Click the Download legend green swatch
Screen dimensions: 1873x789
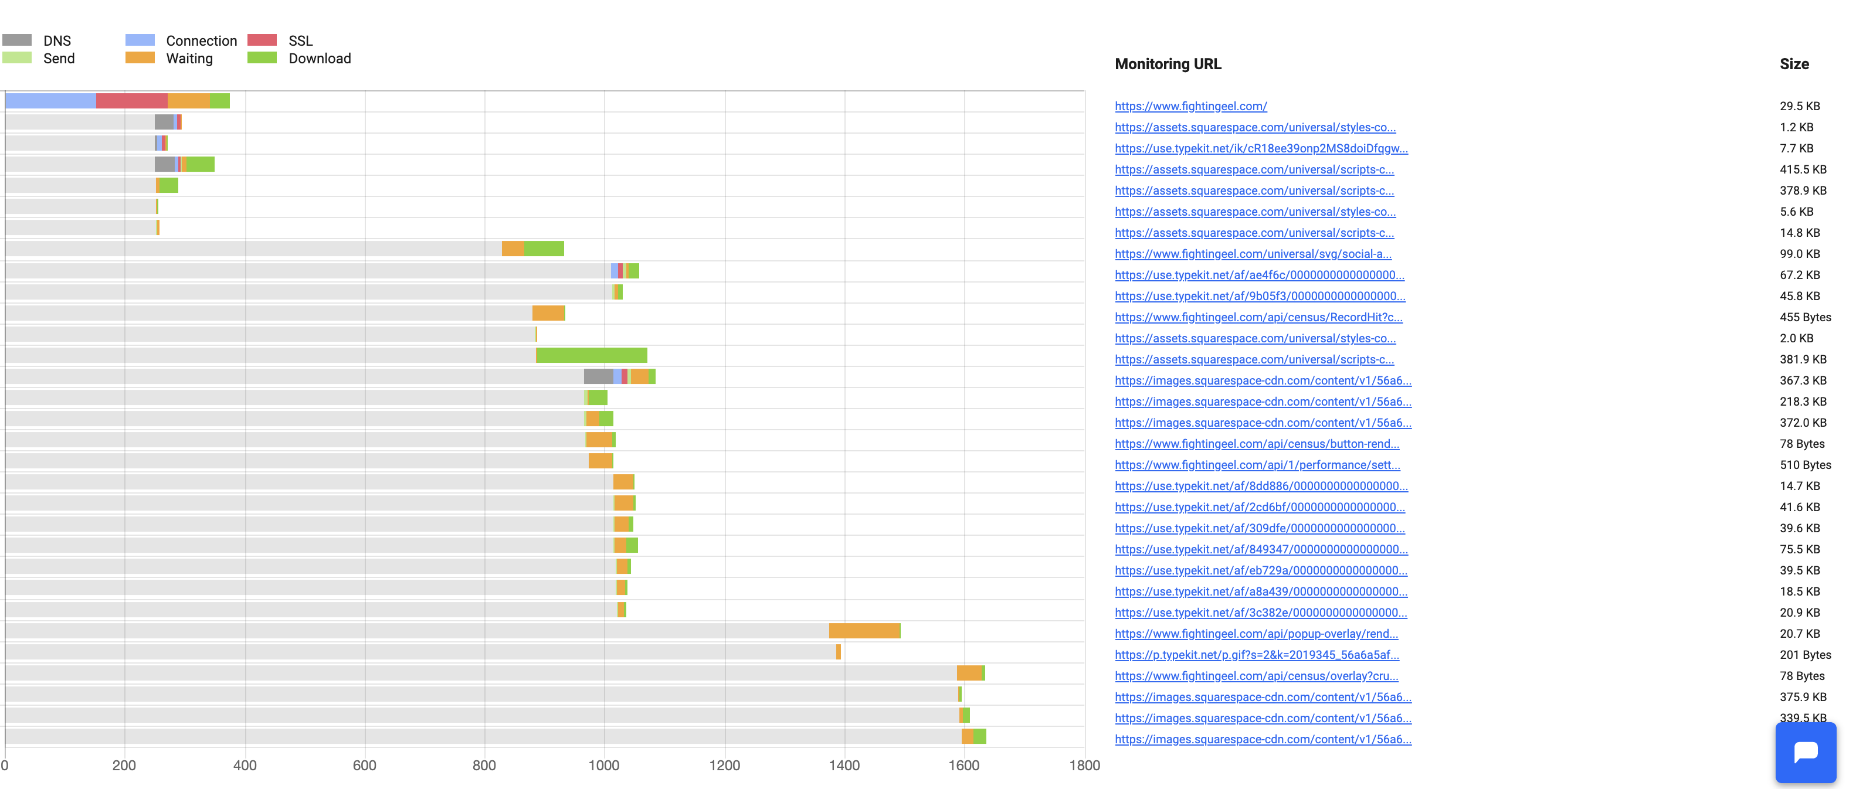click(x=262, y=58)
